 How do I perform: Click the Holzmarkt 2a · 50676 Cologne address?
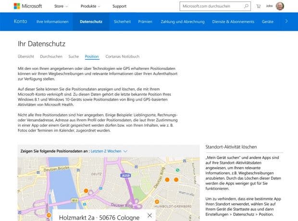point(99,217)
